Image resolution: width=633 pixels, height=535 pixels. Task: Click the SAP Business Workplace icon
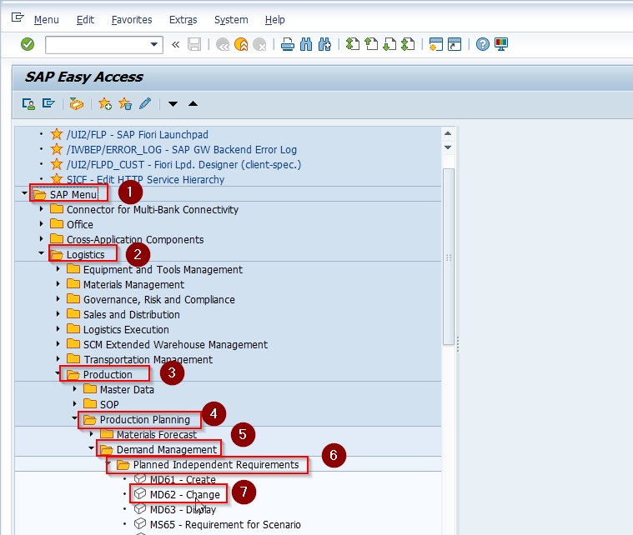76,104
